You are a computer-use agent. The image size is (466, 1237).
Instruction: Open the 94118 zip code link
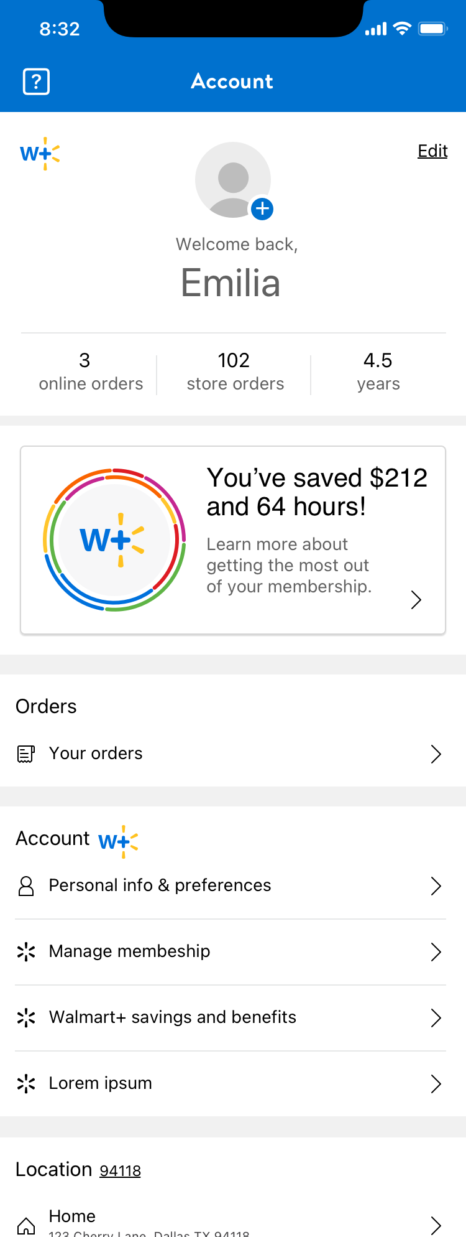(121, 1170)
